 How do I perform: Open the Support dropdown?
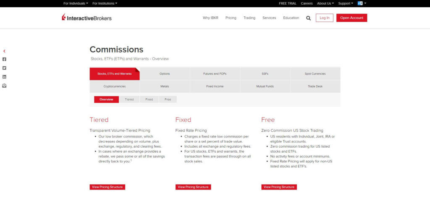pos(346,3)
